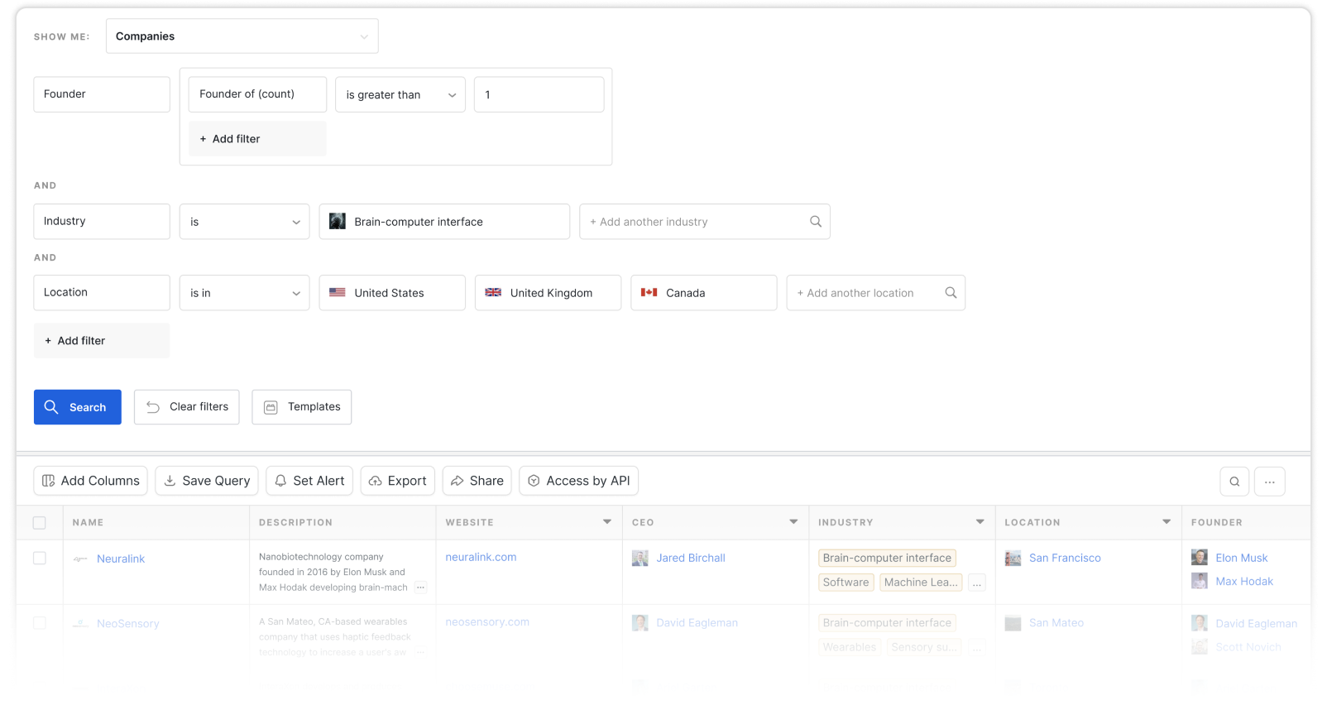The image size is (1327, 705).
Task: Click the Founder filter field
Action: point(102,94)
